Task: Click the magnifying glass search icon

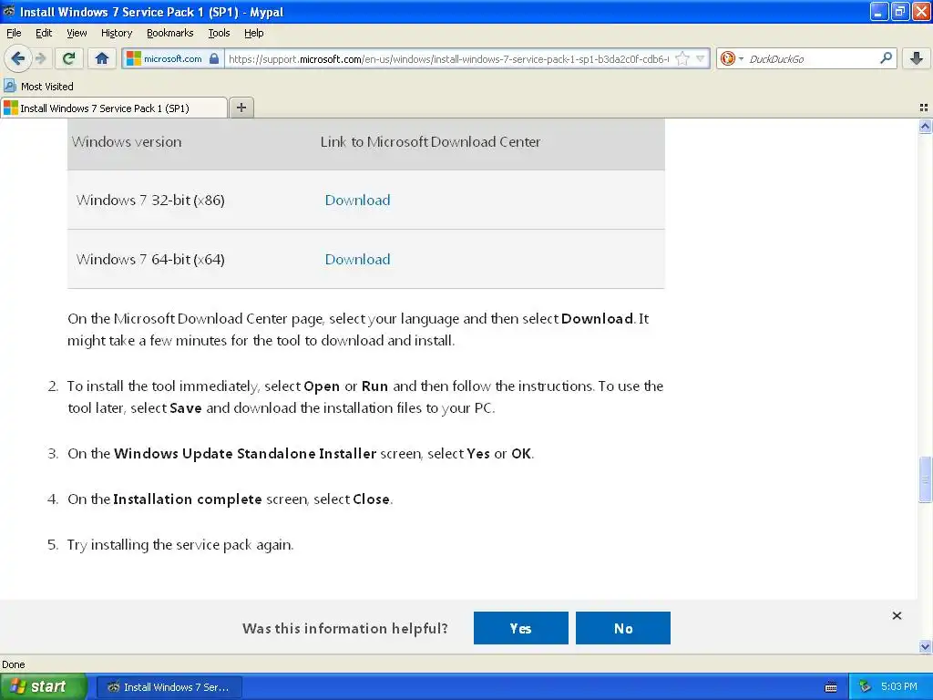Action: tap(886, 57)
